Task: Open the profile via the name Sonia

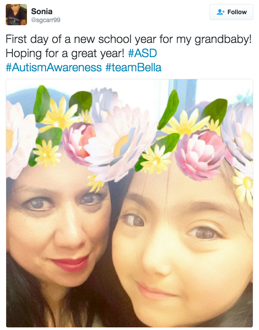Action: click(x=42, y=12)
